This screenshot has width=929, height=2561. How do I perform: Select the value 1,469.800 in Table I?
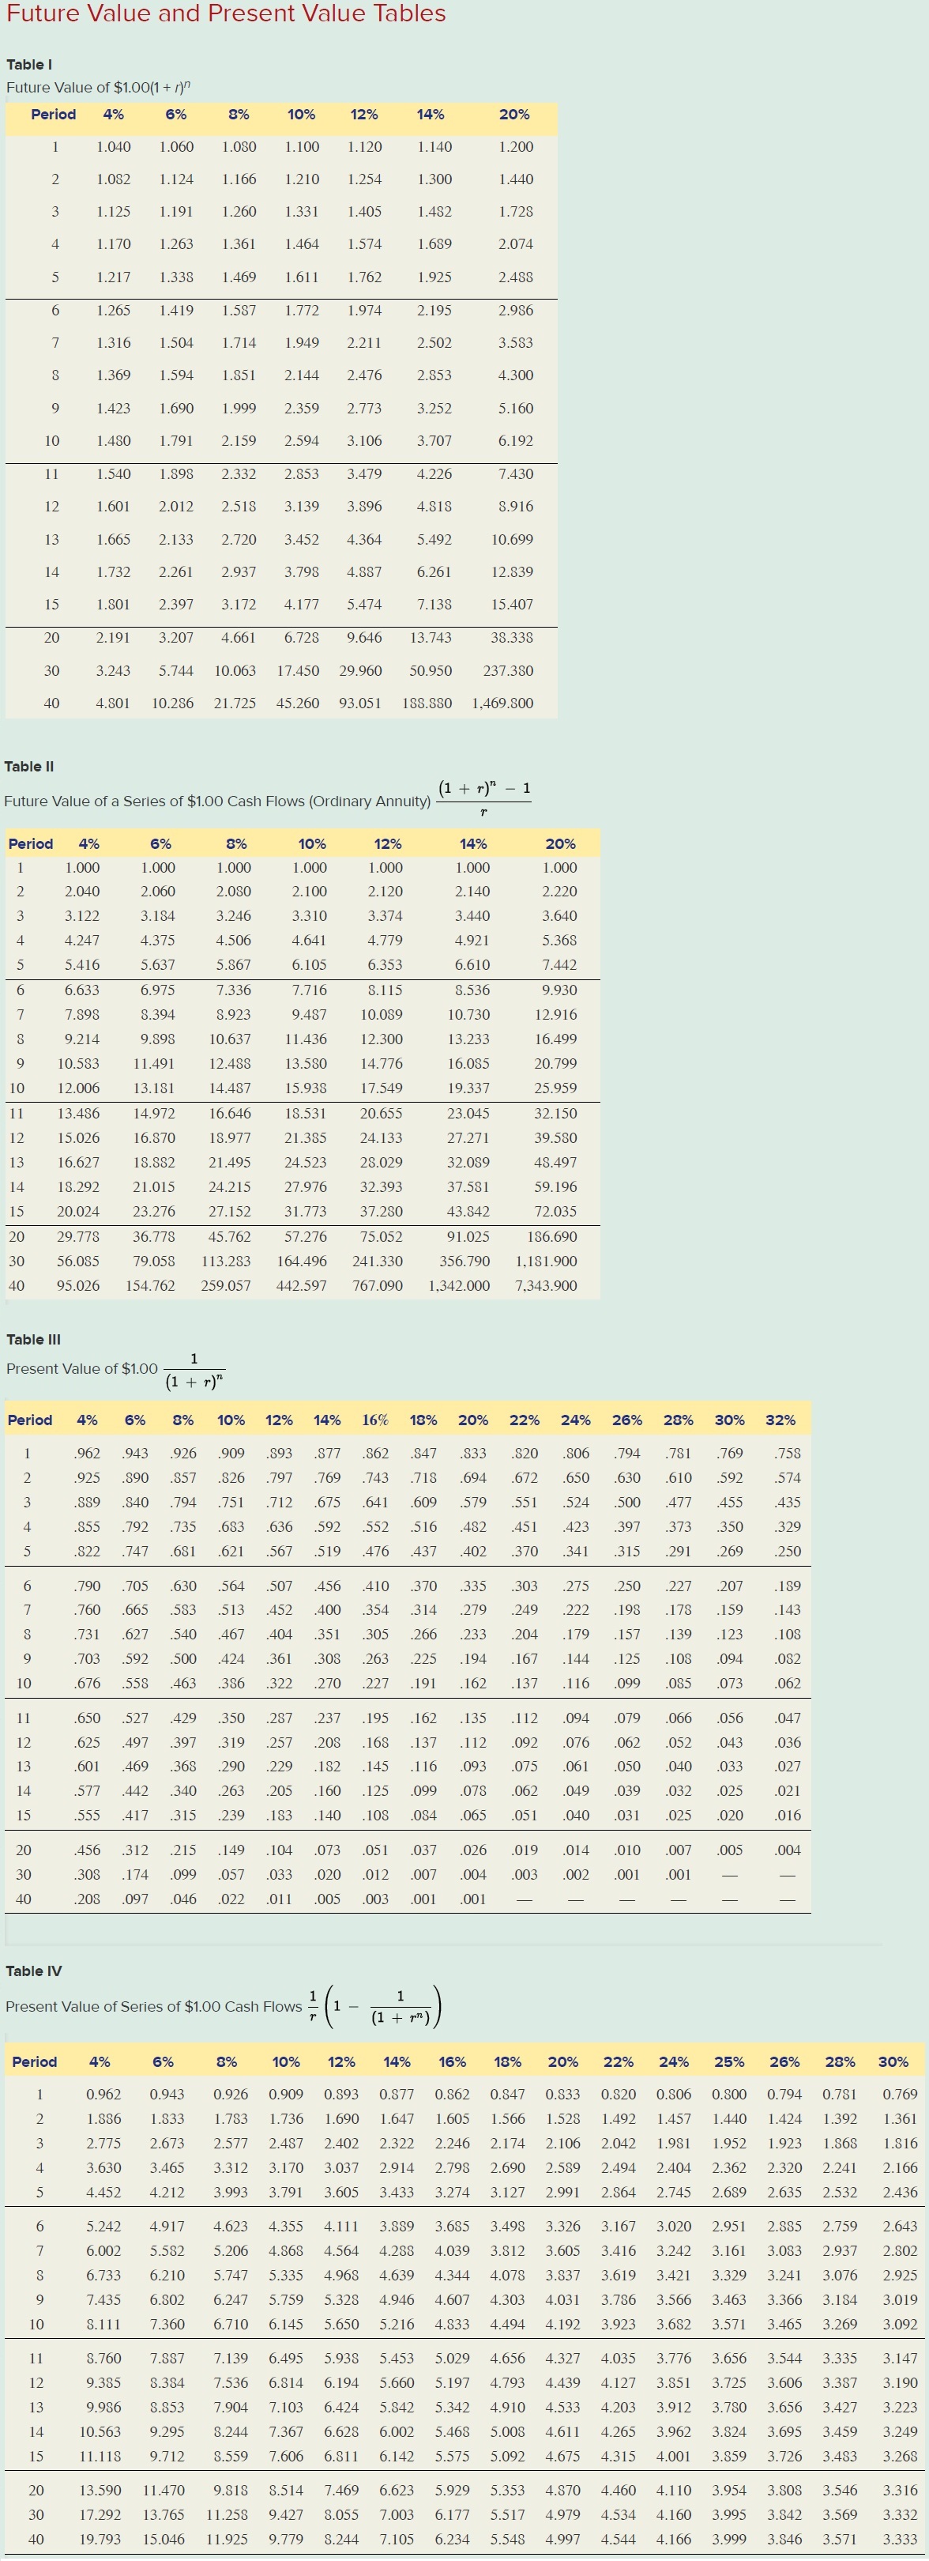[502, 703]
